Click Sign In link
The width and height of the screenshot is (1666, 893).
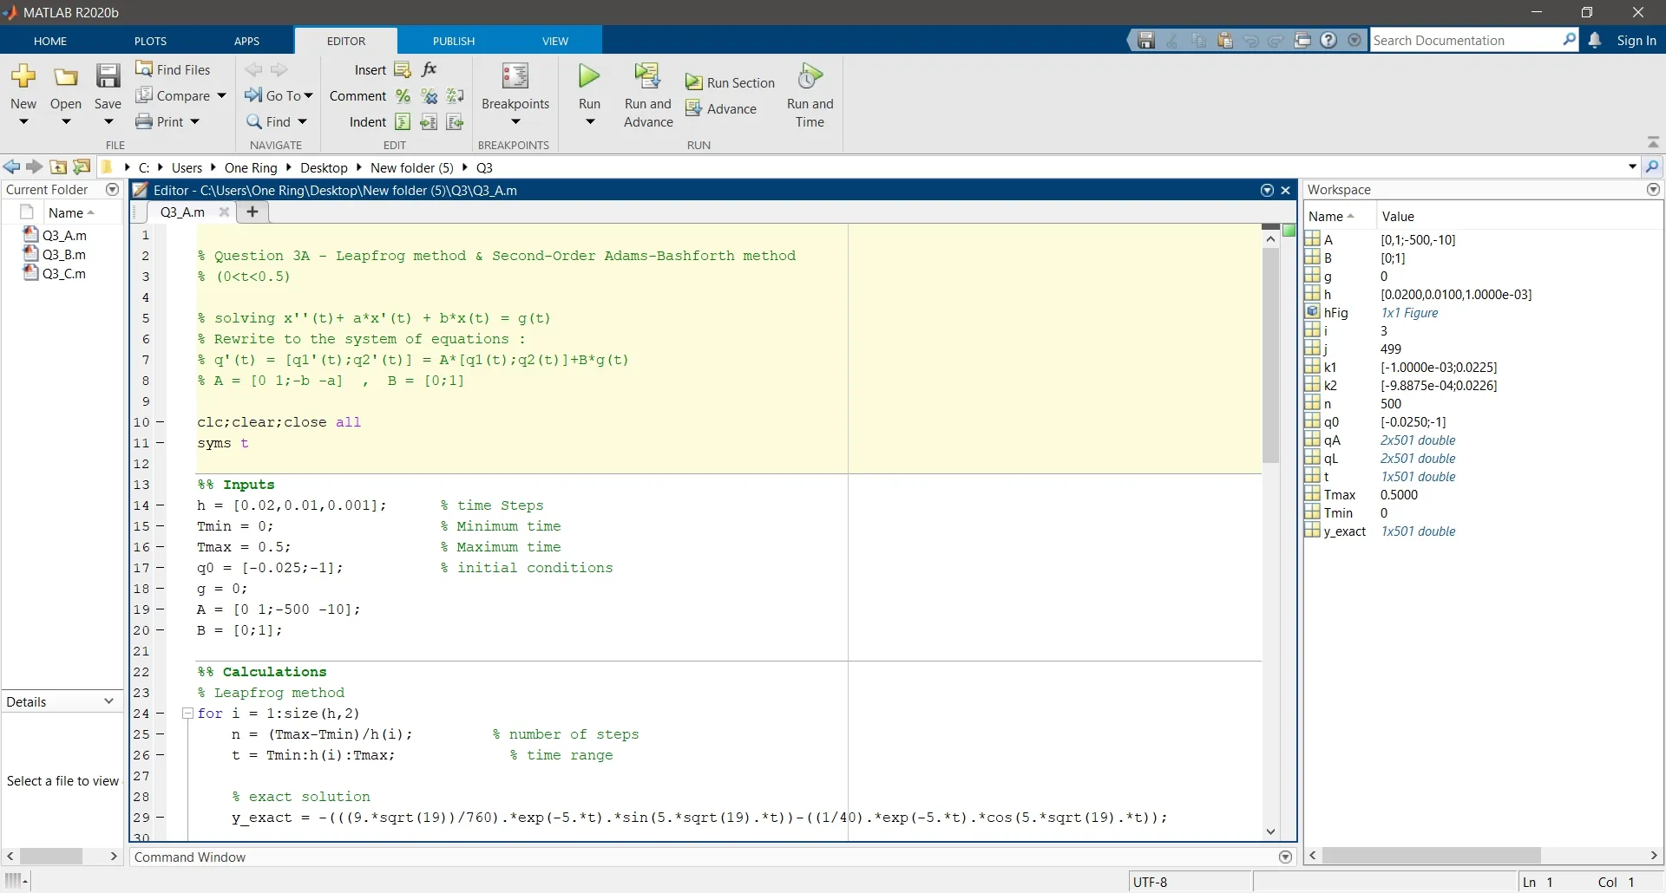[x=1636, y=41]
